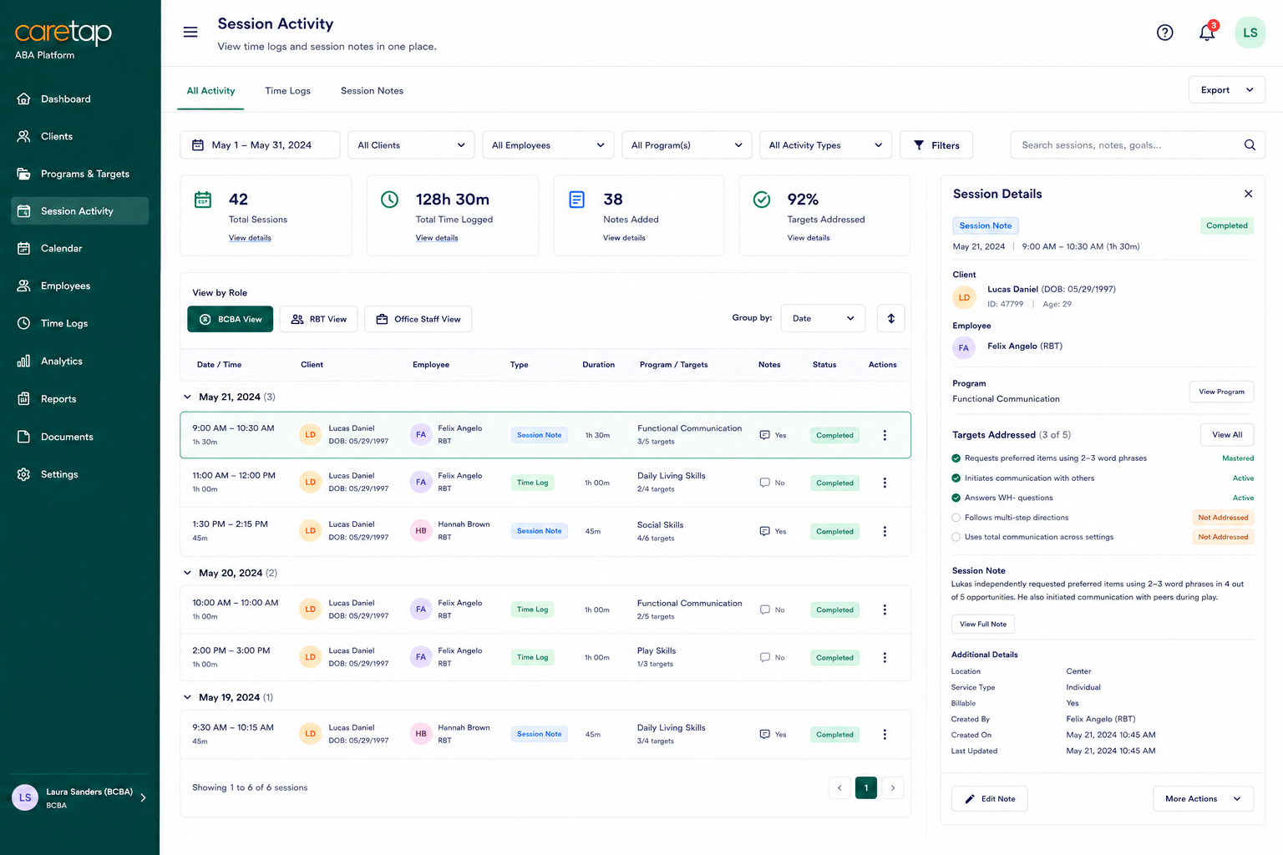The width and height of the screenshot is (1283, 855).
Task: Open the All Employees dropdown
Action: point(548,145)
